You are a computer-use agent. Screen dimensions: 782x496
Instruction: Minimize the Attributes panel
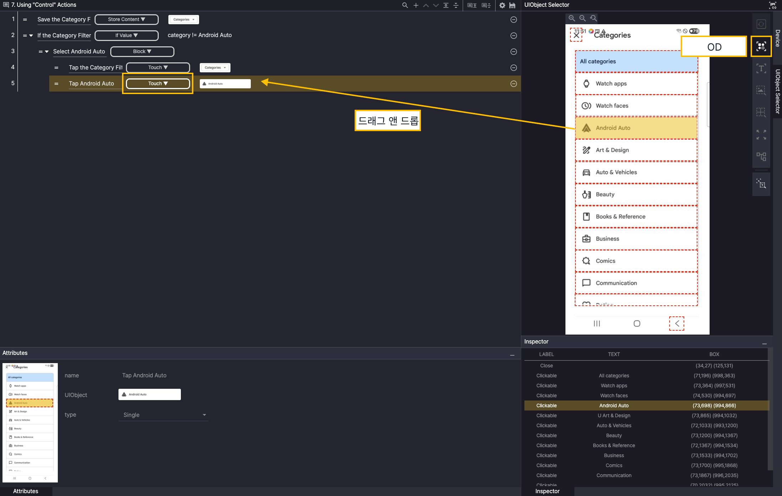(512, 355)
